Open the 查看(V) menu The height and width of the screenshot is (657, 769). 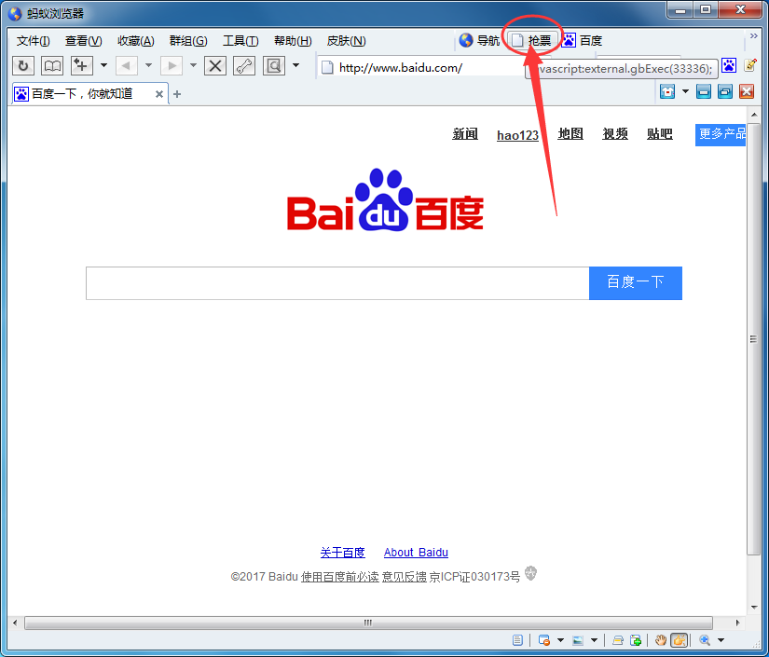click(x=83, y=41)
